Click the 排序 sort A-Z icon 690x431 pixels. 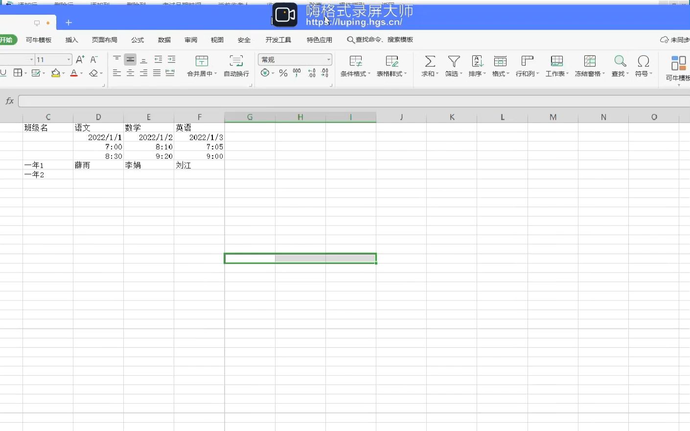pos(477,61)
